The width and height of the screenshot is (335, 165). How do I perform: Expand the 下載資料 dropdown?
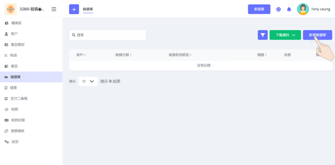pos(285,35)
